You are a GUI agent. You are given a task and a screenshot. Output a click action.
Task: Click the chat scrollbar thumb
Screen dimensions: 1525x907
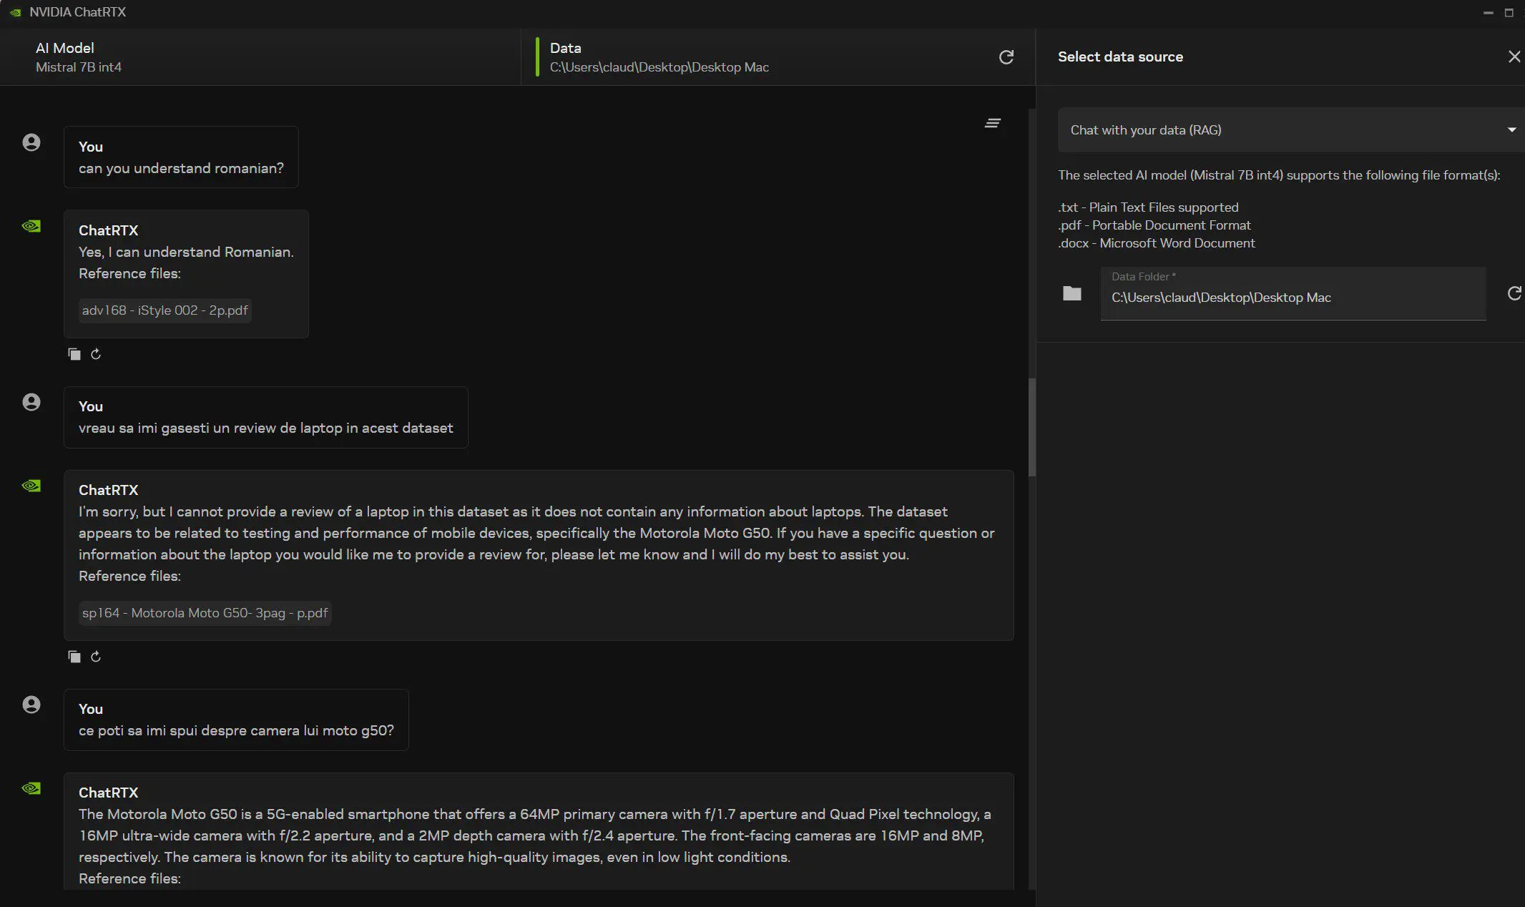pyautogui.click(x=1031, y=427)
